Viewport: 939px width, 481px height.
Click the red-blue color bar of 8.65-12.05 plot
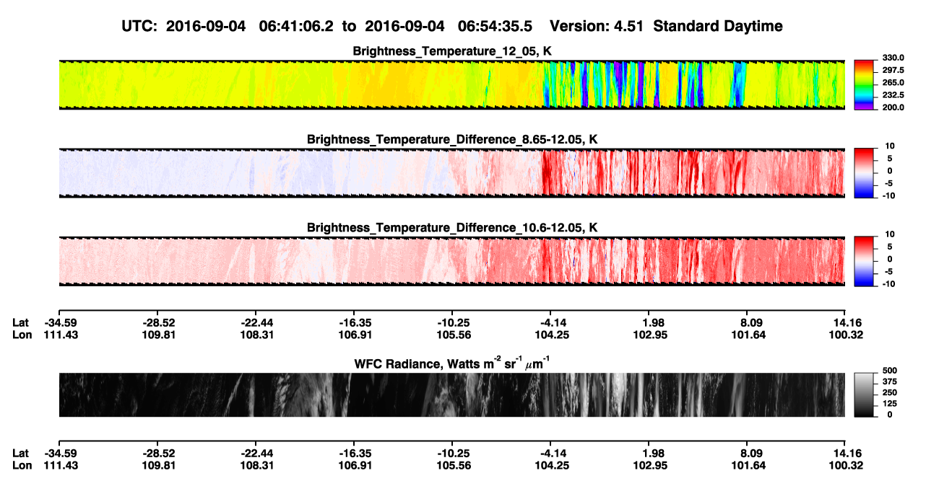click(864, 172)
